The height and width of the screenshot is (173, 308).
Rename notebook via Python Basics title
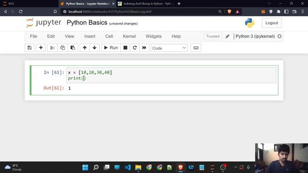click(x=87, y=23)
